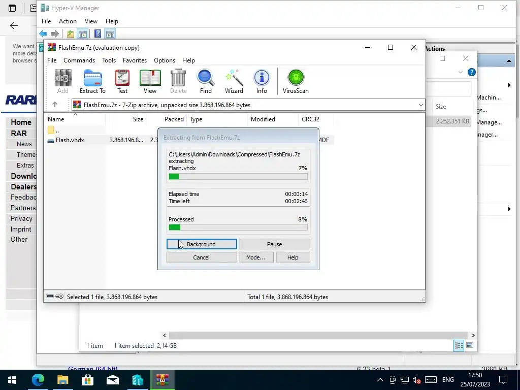Image resolution: width=520 pixels, height=390 pixels.
Task: Open the browser tab actions icon
Action: [12, 8]
